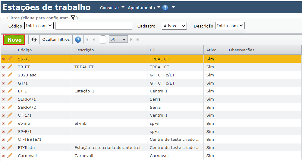Click the Código filter text field

(94, 26)
